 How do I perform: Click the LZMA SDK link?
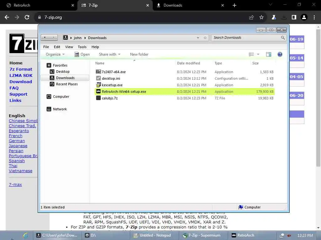[x=21, y=76]
